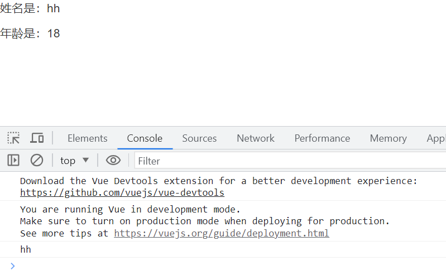Open the Sources tab

click(x=199, y=138)
